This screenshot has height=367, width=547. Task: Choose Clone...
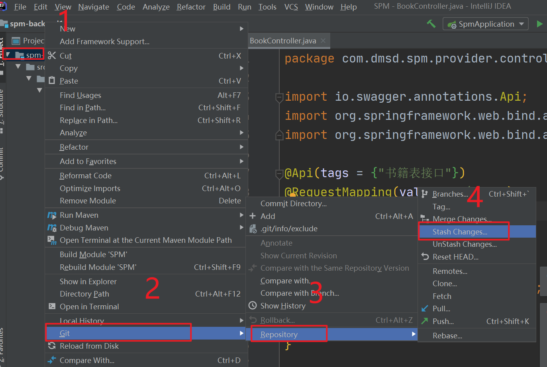tap(477, 283)
